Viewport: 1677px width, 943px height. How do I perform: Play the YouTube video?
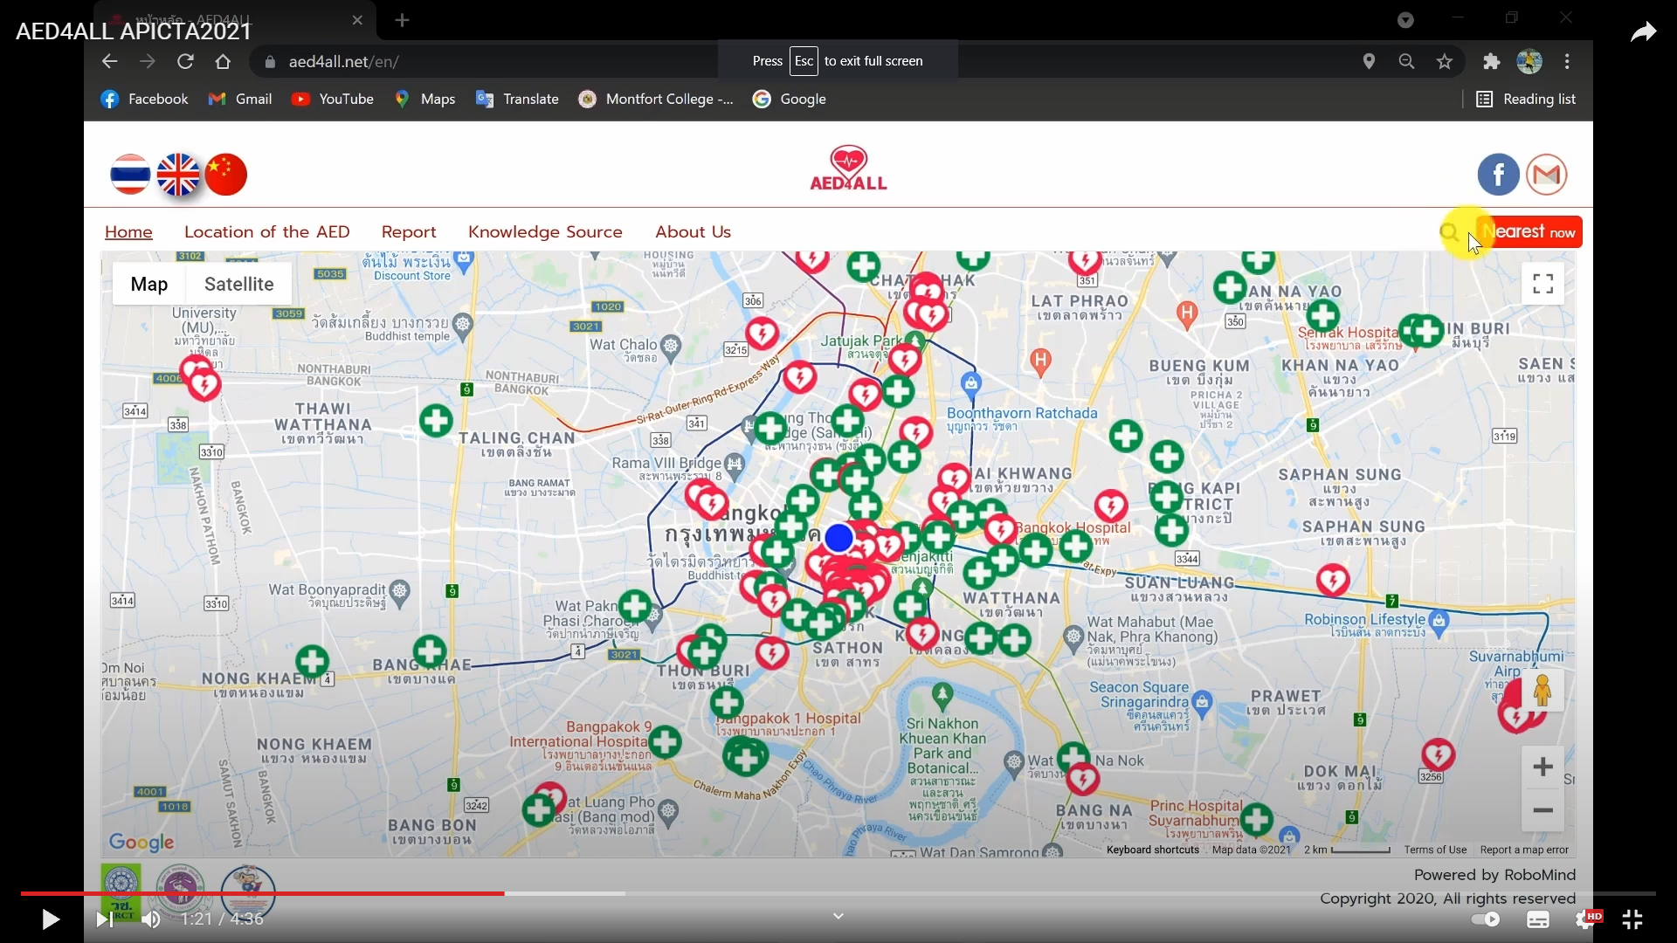50,919
